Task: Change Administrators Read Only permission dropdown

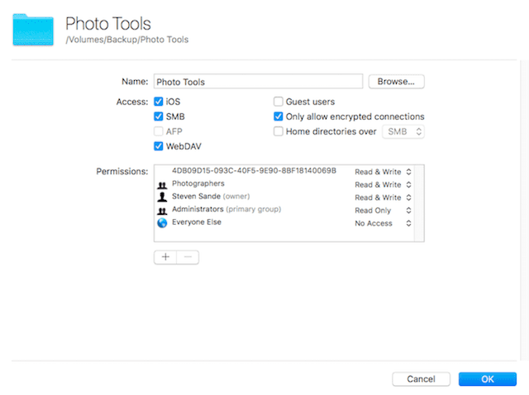Action: pyautogui.click(x=384, y=211)
